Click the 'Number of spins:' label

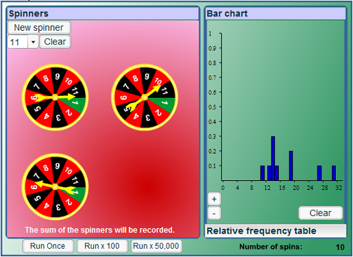tap(271, 247)
